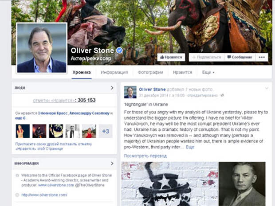Click the post author avatar thumbnail
Viewport: 275px width, 206px height.
130,92
